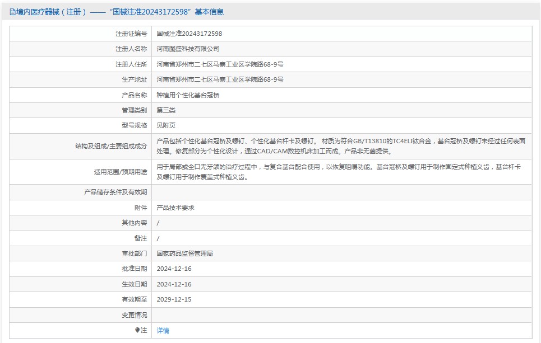Screen dimensions: 541x343
Task: Click the intended use text starting 用于局部或全口无牙颌
Action: 339,172
